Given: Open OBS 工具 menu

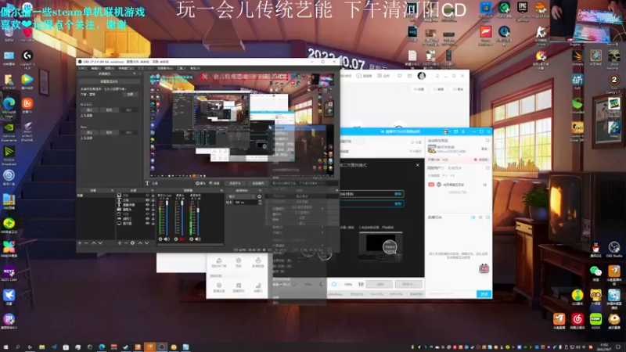Looking at the screenshot, I should pyautogui.click(x=182, y=68).
